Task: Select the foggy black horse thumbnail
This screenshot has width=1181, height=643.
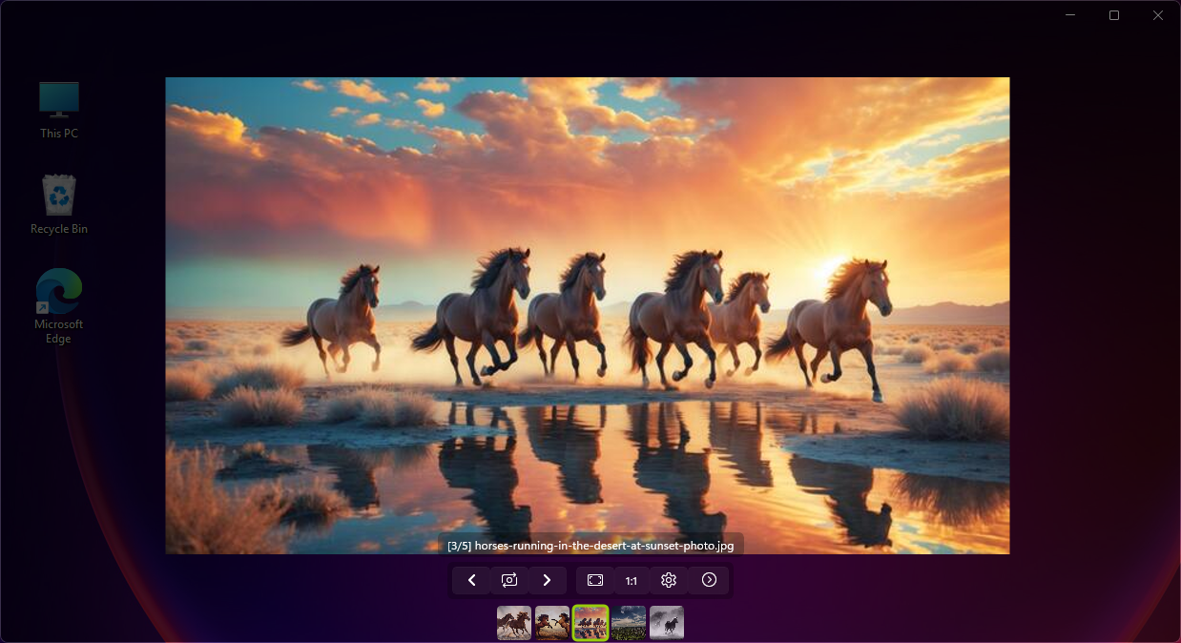Action: (x=666, y=622)
